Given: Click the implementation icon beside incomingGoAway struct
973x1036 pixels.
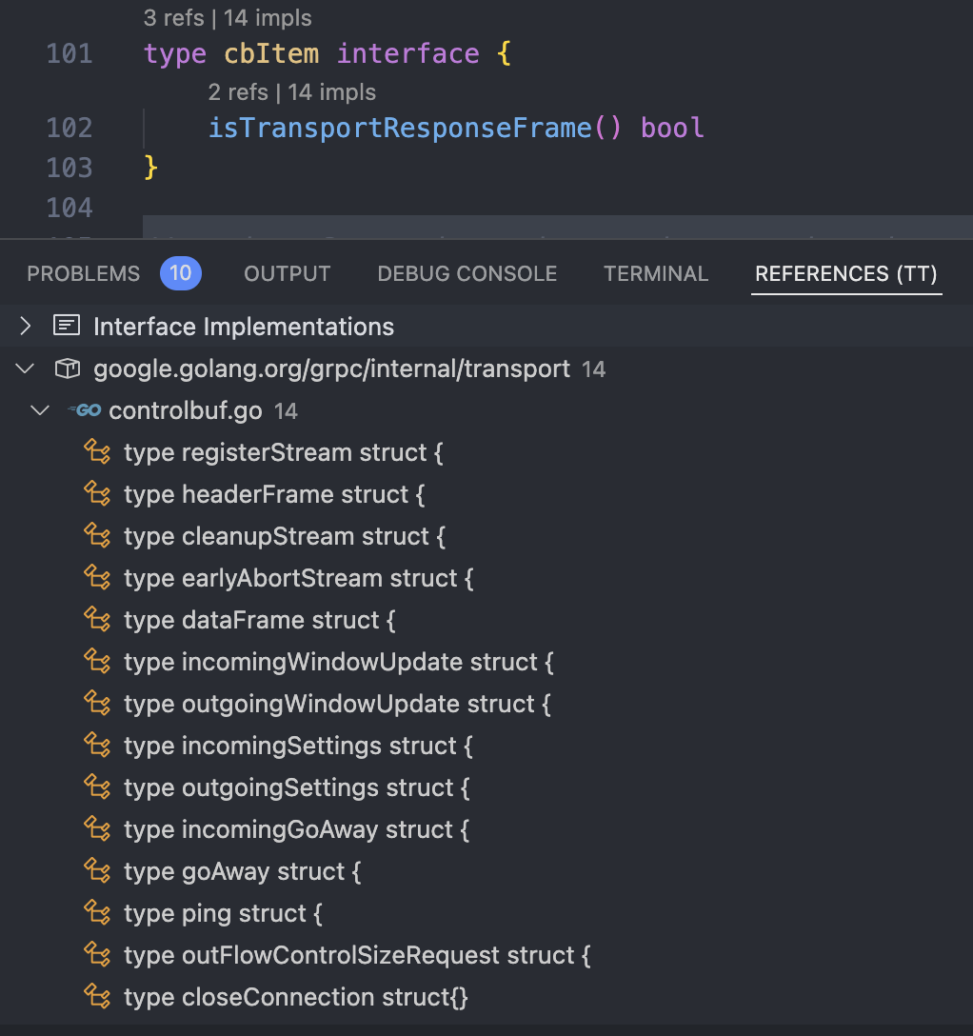Looking at the screenshot, I should click(98, 829).
